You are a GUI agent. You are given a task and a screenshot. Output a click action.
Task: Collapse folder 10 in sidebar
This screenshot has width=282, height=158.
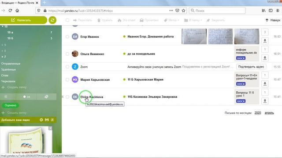(x=3, y=26)
